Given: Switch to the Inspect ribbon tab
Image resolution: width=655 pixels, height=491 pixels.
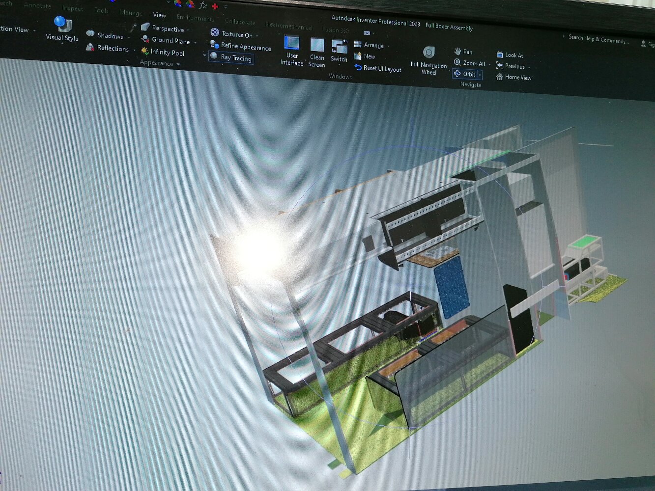Looking at the screenshot, I should click(72, 8).
